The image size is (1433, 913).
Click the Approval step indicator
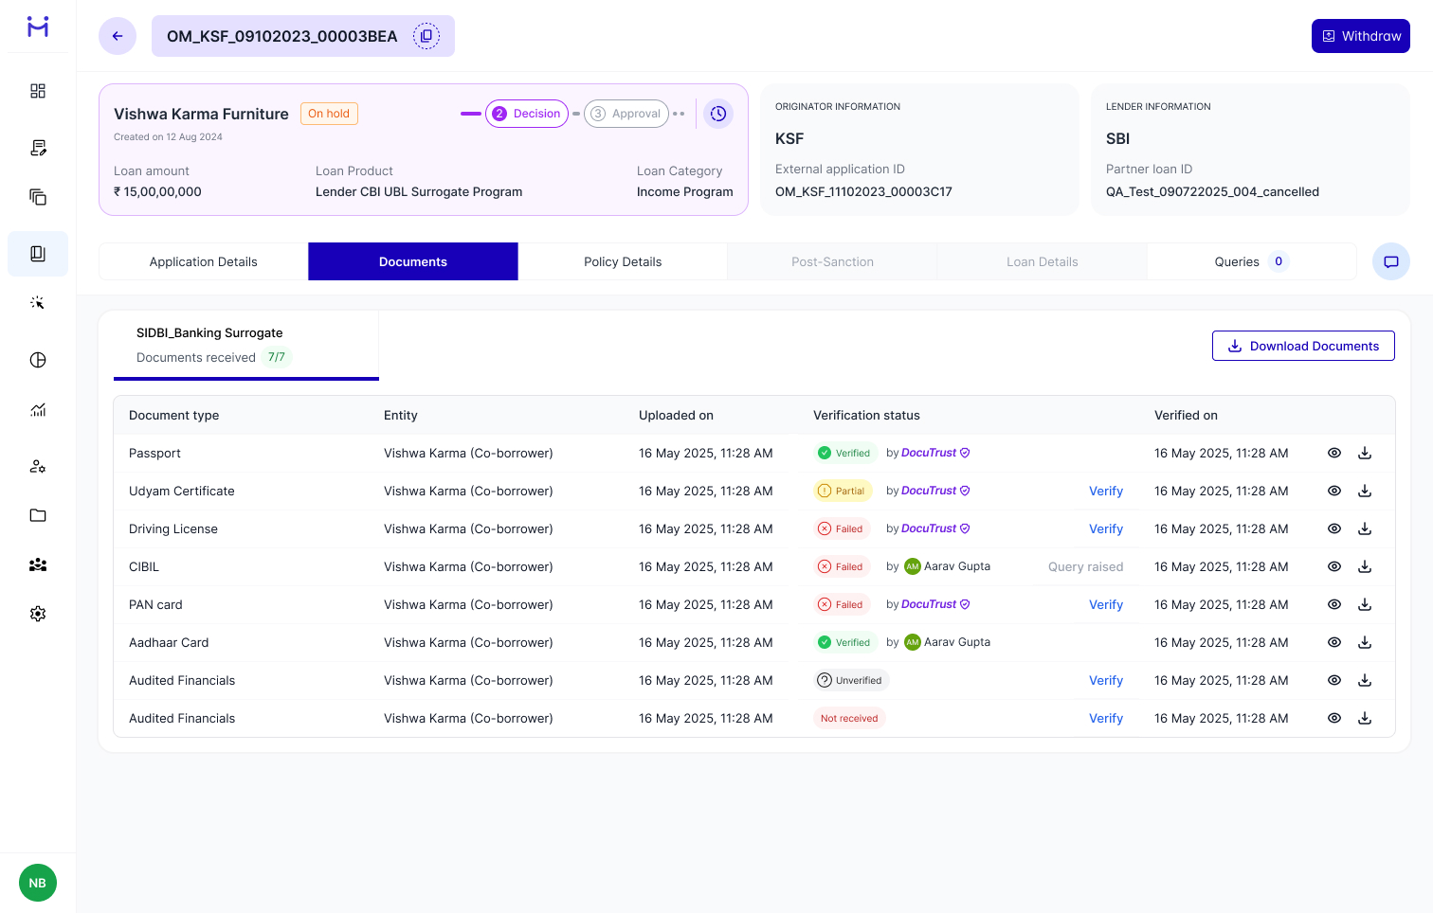click(626, 113)
